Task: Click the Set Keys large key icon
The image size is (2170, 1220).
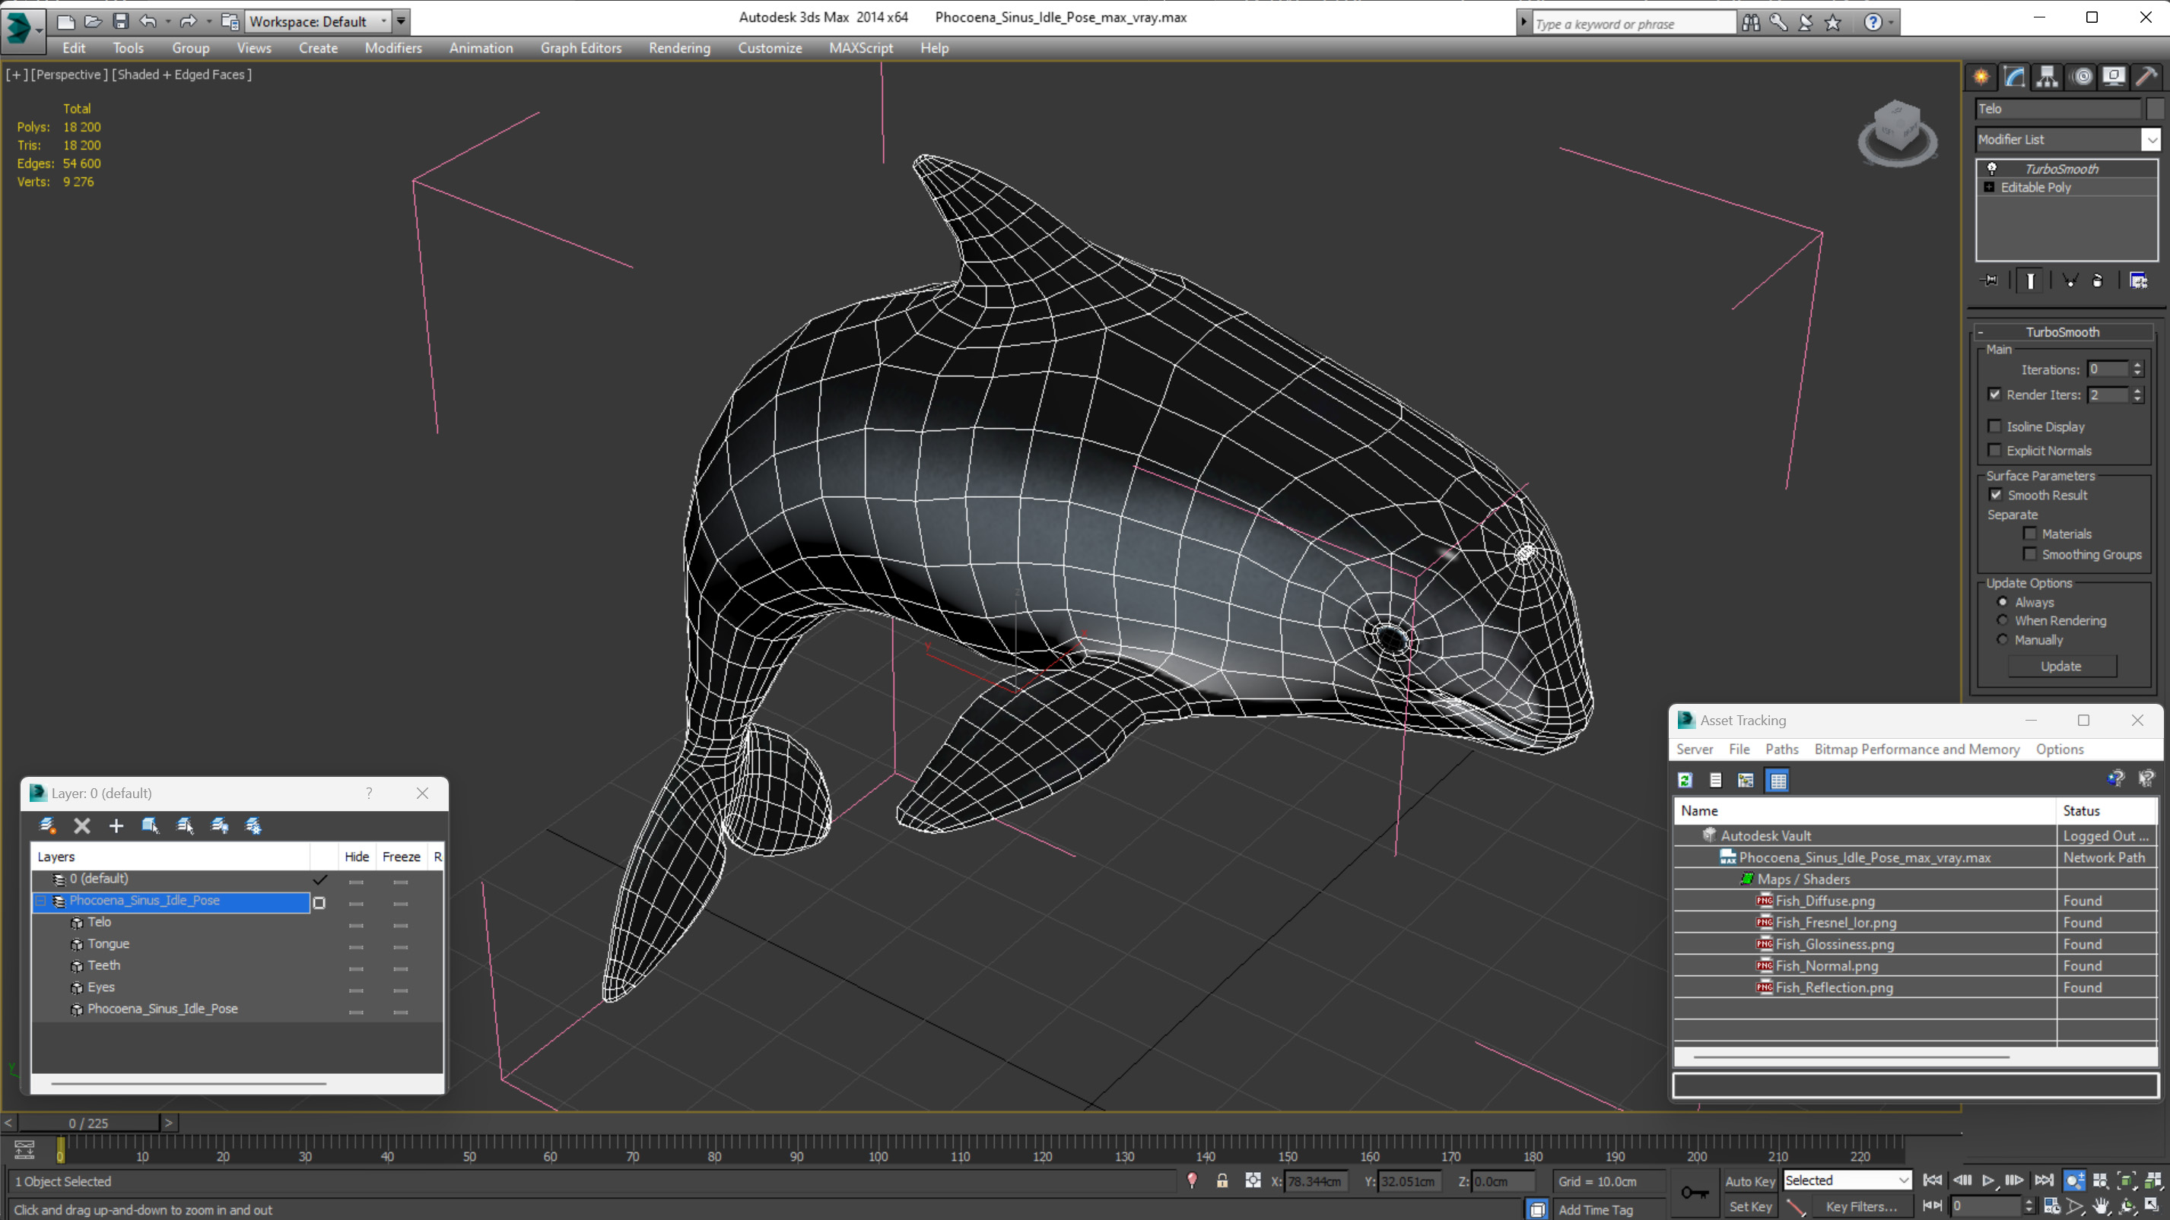Action: [1694, 1192]
